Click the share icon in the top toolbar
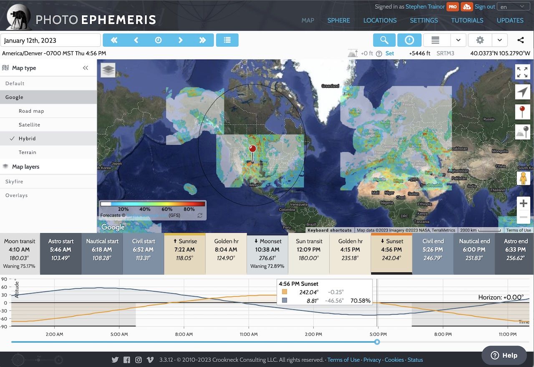Viewport: 534px width, 367px height. pyautogui.click(x=520, y=40)
